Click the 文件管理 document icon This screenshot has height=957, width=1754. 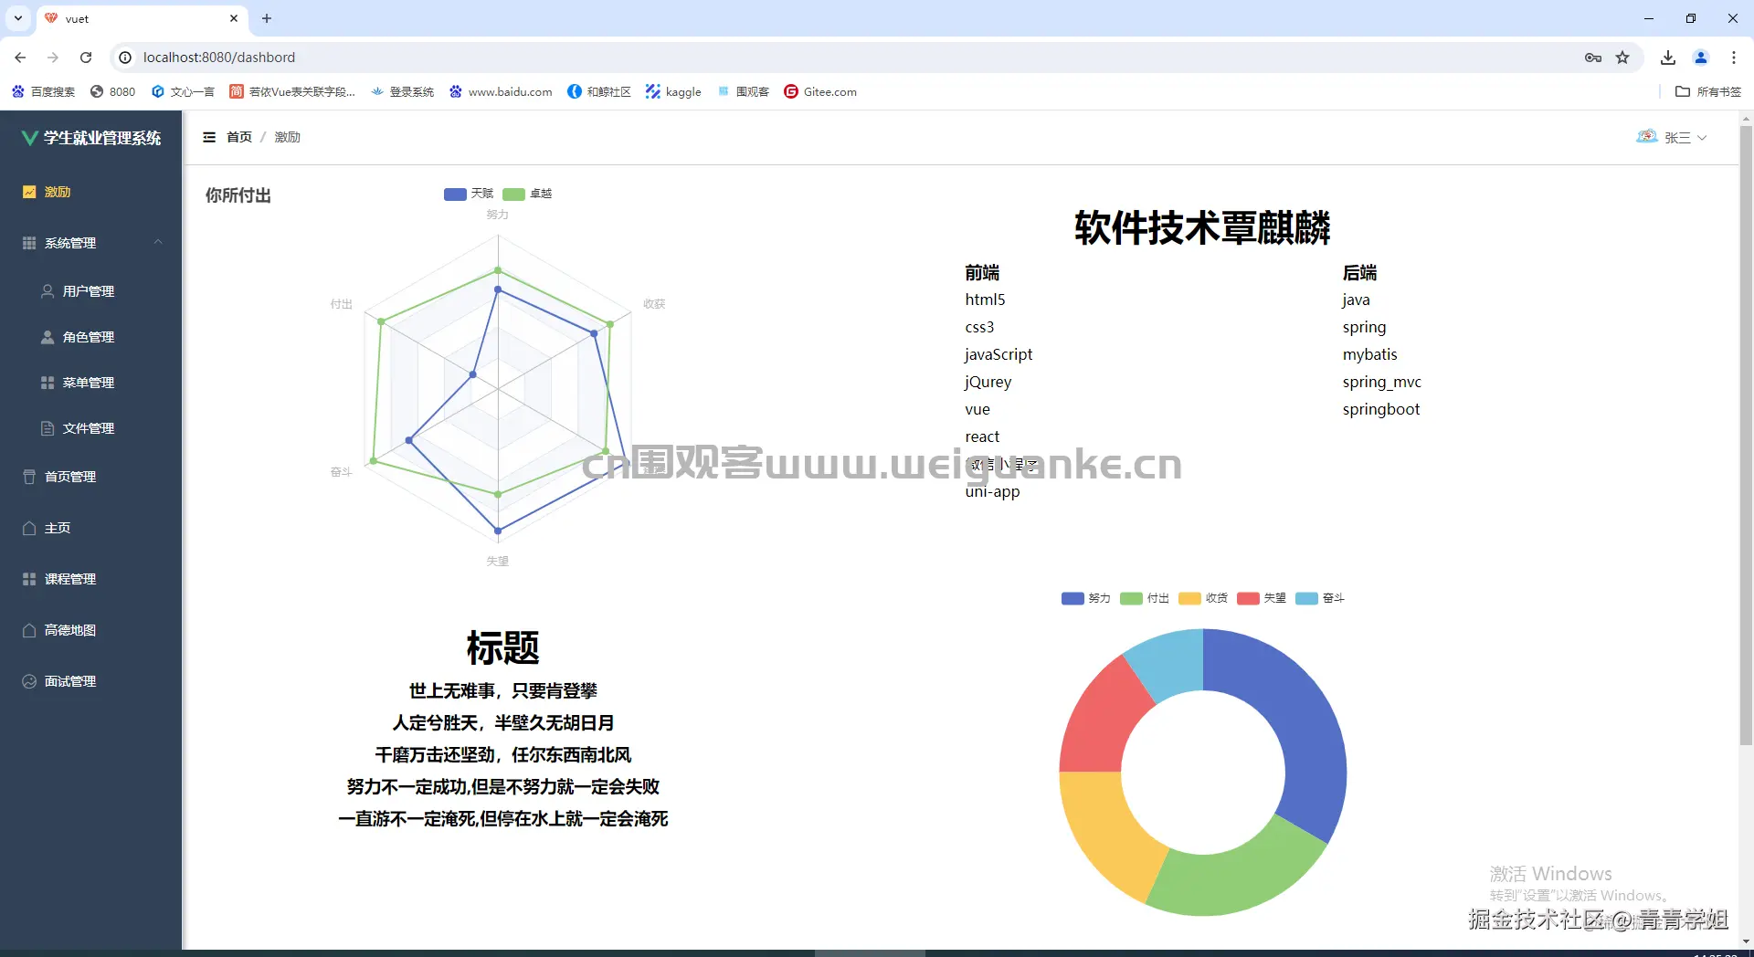[x=48, y=428]
